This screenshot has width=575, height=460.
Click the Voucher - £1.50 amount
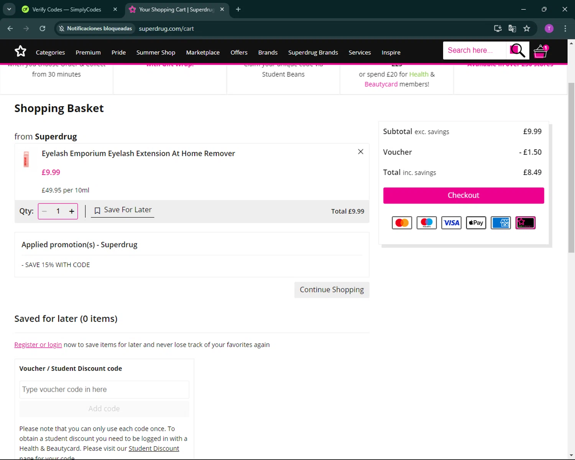[x=530, y=152]
